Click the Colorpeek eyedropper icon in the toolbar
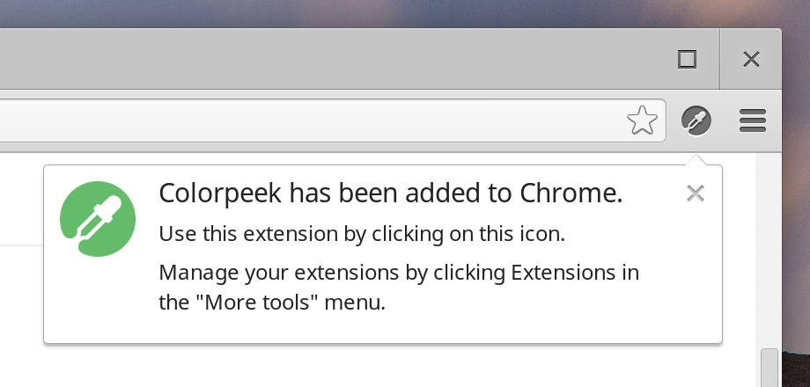This screenshot has width=810, height=387. point(696,120)
